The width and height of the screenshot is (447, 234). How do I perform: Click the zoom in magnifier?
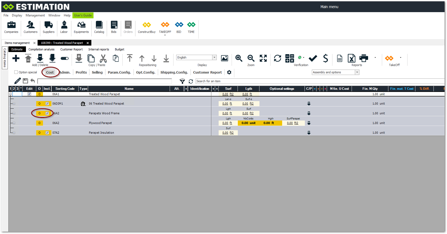(239, 58)
